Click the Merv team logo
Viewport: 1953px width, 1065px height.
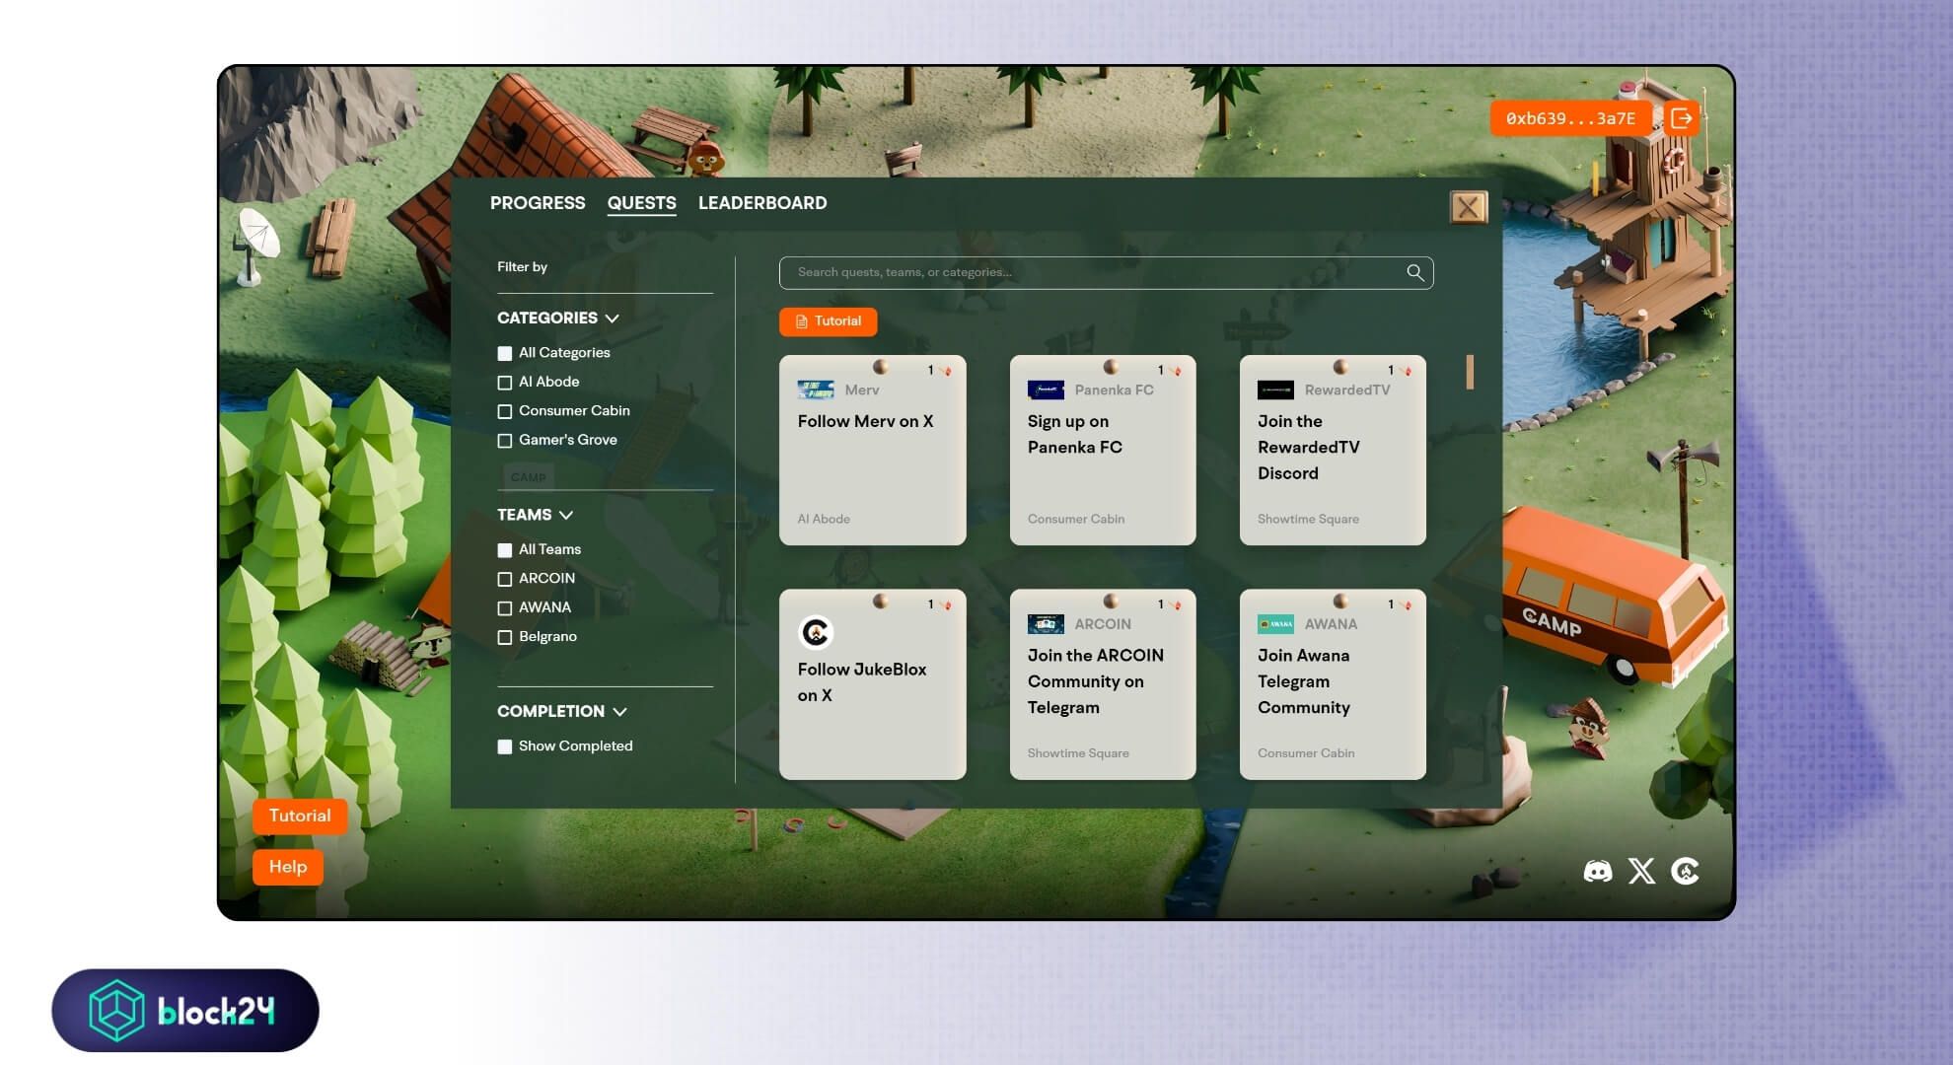point(816,390)
